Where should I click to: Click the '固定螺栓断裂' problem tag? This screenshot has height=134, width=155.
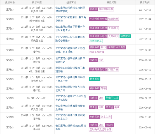point(106,9)
